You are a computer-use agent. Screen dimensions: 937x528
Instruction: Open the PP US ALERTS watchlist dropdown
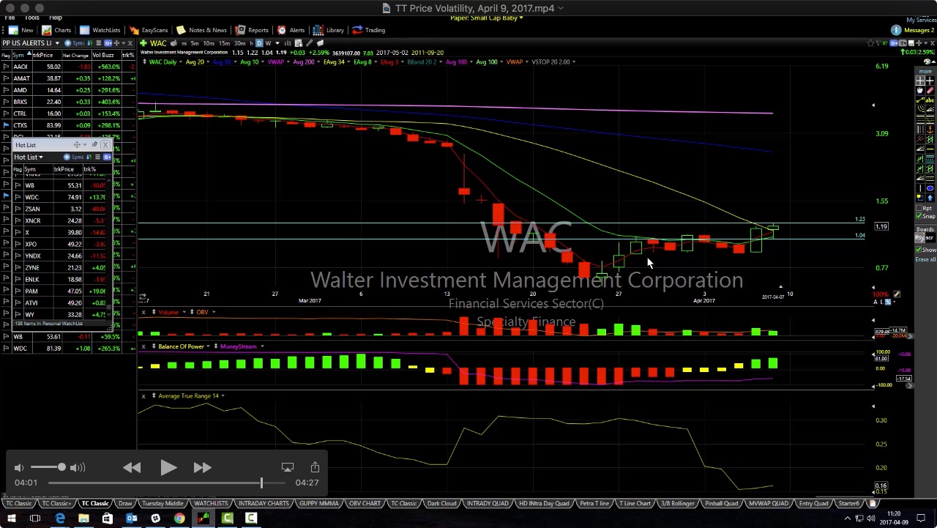pos(57,43)
